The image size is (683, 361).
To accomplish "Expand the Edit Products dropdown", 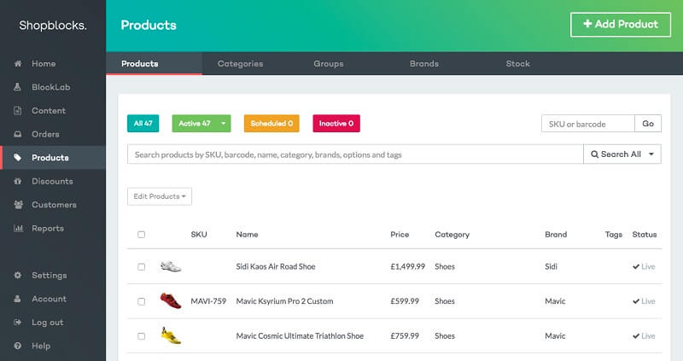I will pyautogui.click(x=160, y=196).
